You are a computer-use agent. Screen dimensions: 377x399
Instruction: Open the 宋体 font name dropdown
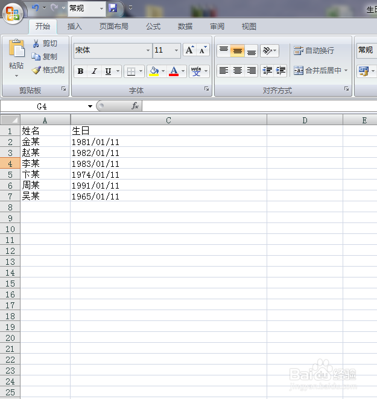(148, 50)
